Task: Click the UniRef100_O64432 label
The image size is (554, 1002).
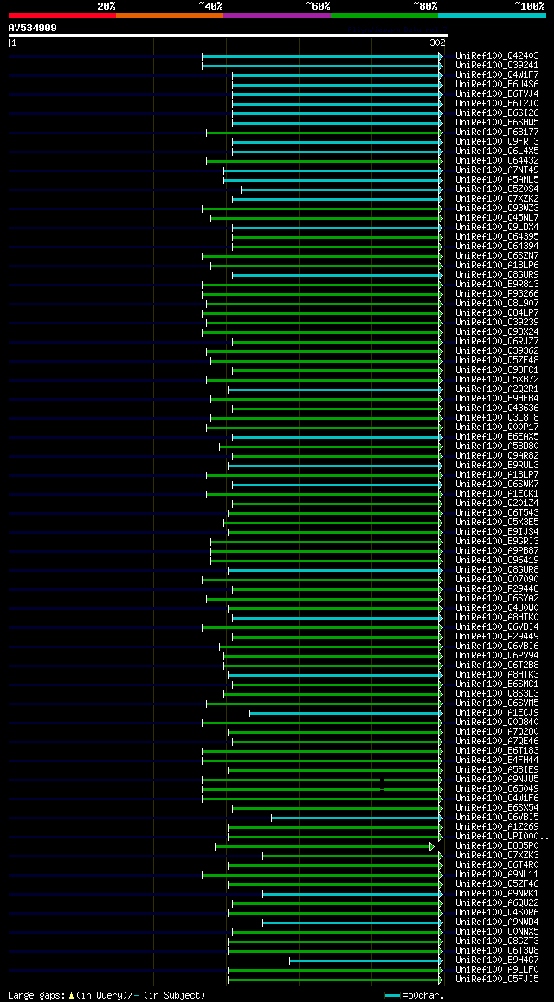Action: click(497, 161)
